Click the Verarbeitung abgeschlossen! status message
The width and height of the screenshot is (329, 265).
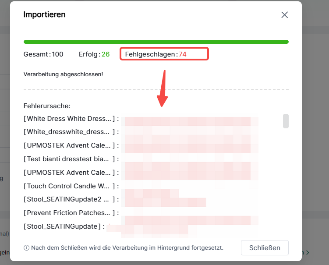(63, 74)
